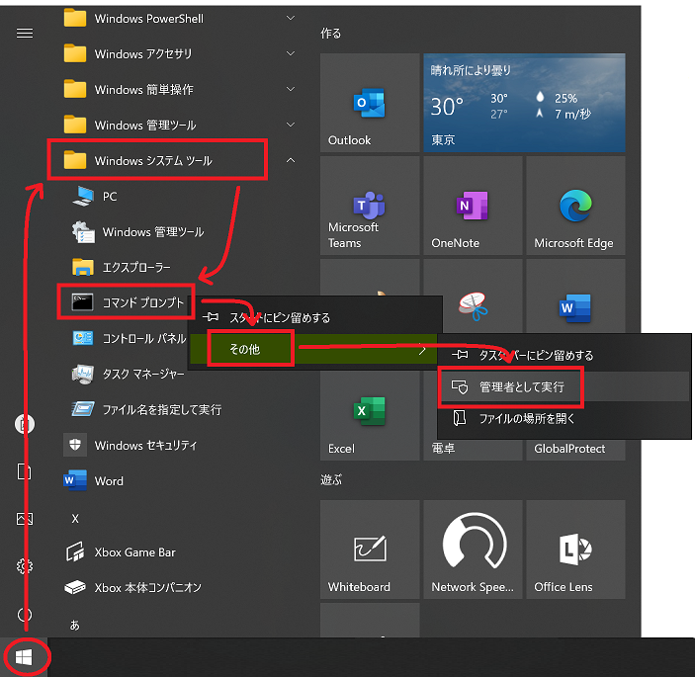Image resolution: width=695 pixels, height=677 pixels.
Task: Choose スタートにピン留めする
Action: coord(315,317)
